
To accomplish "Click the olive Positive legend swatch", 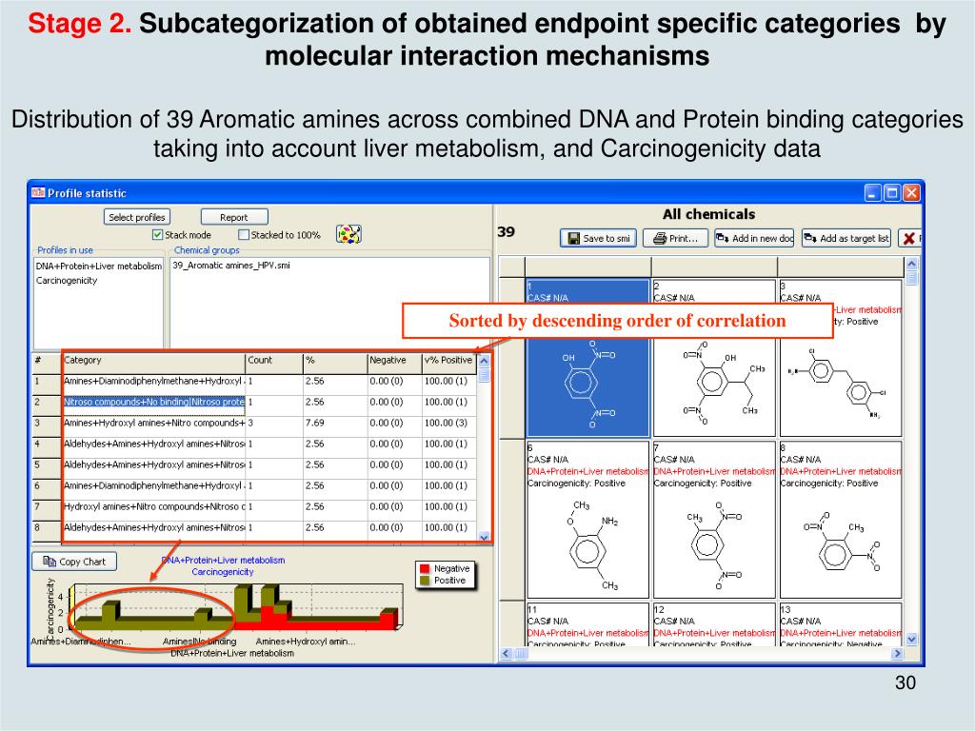I will (425, 581).
